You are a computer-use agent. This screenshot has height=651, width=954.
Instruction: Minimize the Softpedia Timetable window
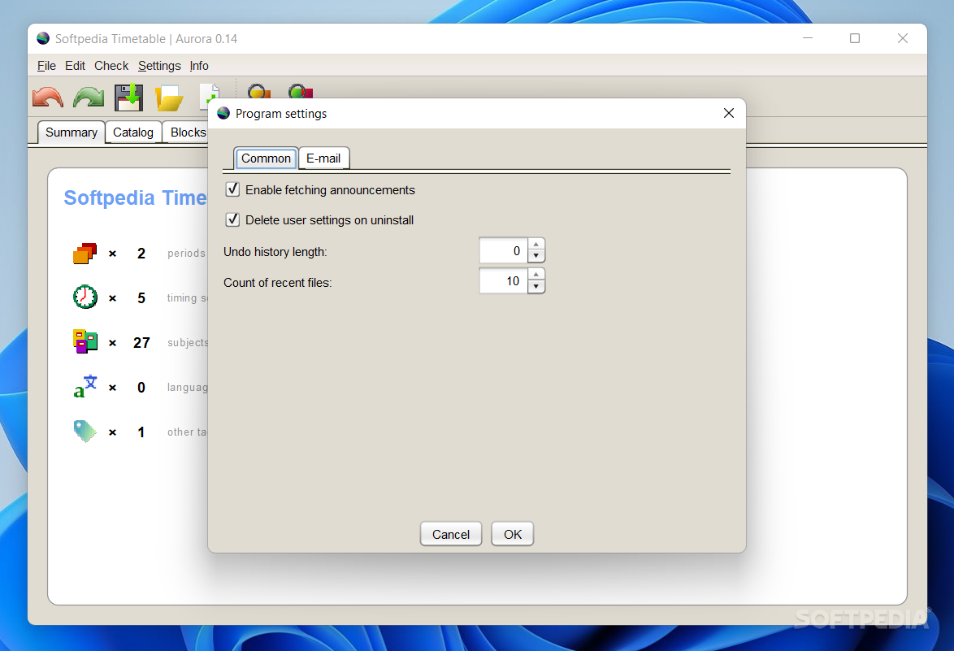coord(808,38)
